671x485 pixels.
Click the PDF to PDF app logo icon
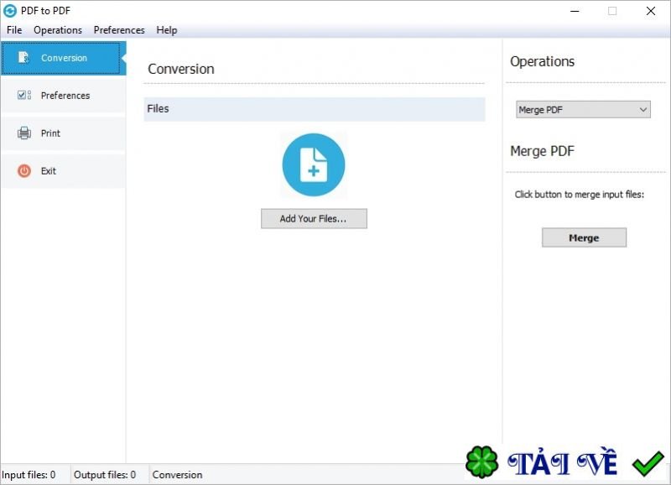(10, 11)
